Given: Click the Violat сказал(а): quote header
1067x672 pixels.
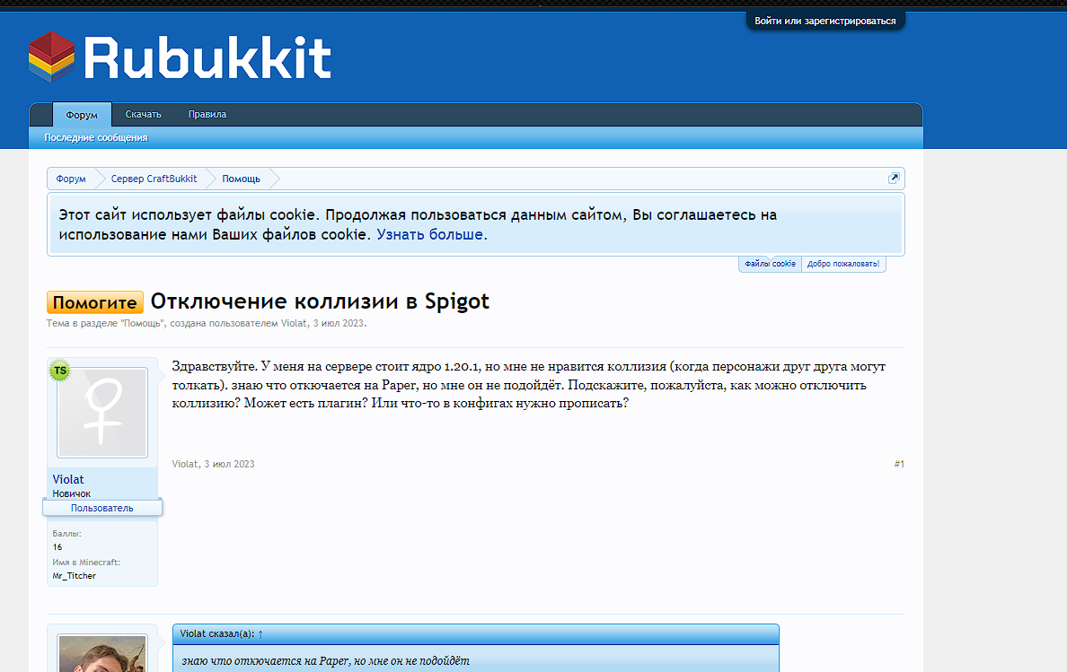Looking at the screenshot, I should (x=476, y=634).
